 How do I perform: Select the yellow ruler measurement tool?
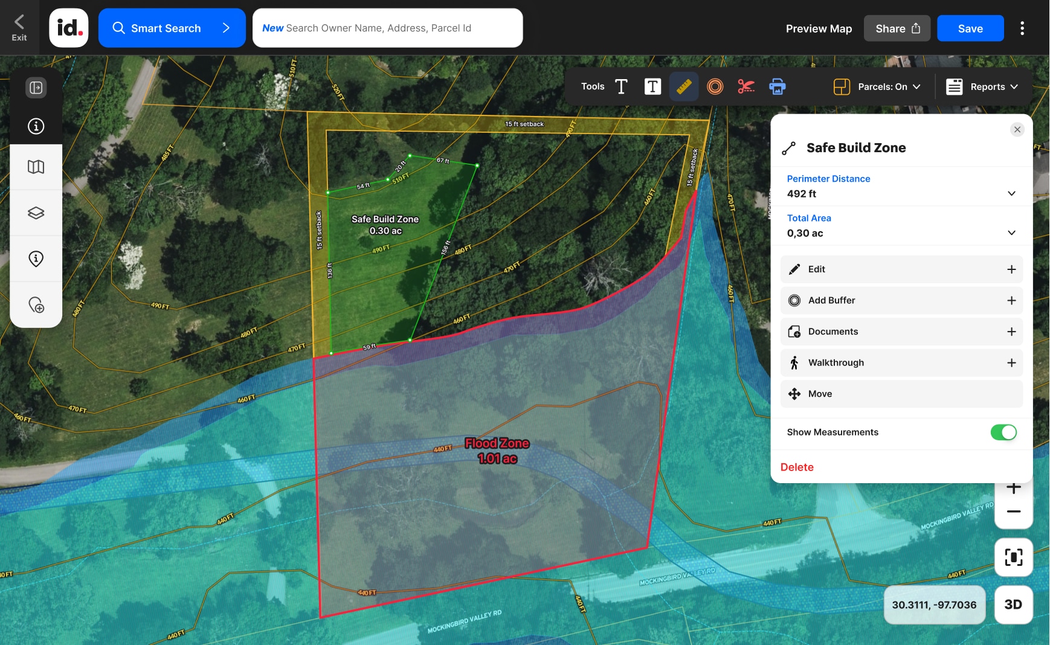684,86
